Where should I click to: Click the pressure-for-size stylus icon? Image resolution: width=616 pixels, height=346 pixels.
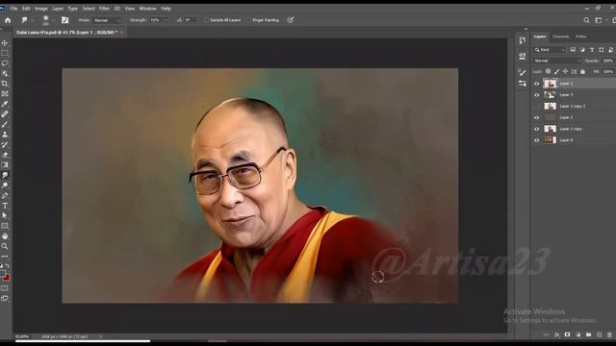(291, 20)
